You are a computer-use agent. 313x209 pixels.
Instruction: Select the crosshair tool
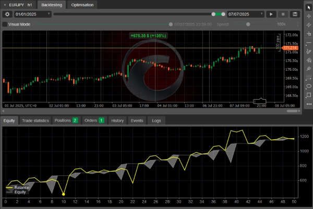(x=309, y=16)
